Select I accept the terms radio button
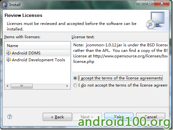The image size is (173, 130). point(75,78)
